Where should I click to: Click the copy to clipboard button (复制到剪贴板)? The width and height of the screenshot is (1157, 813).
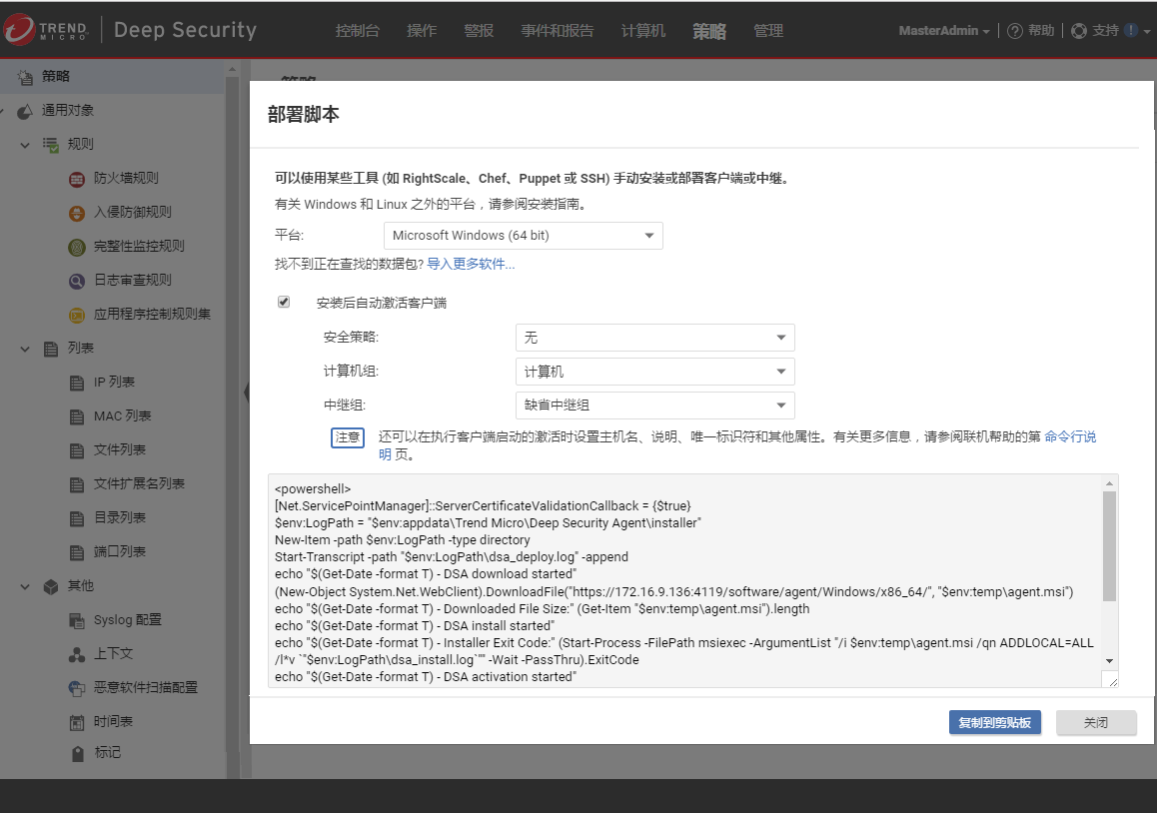(x=994, y=723)
